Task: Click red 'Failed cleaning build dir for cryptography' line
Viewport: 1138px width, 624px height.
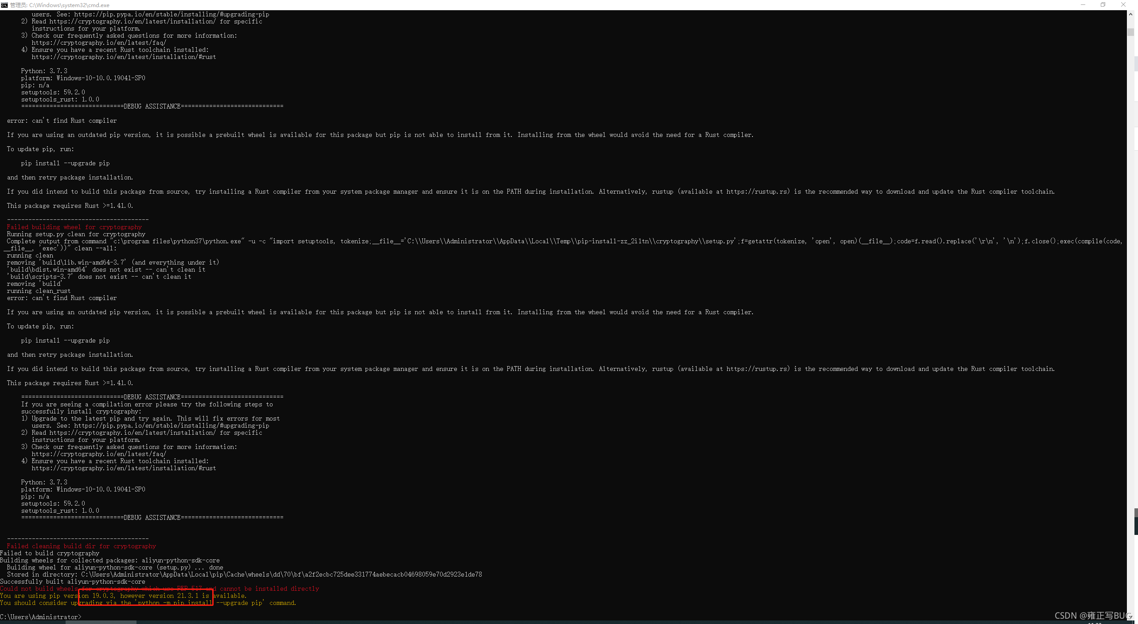Action: tap(81, 546)
